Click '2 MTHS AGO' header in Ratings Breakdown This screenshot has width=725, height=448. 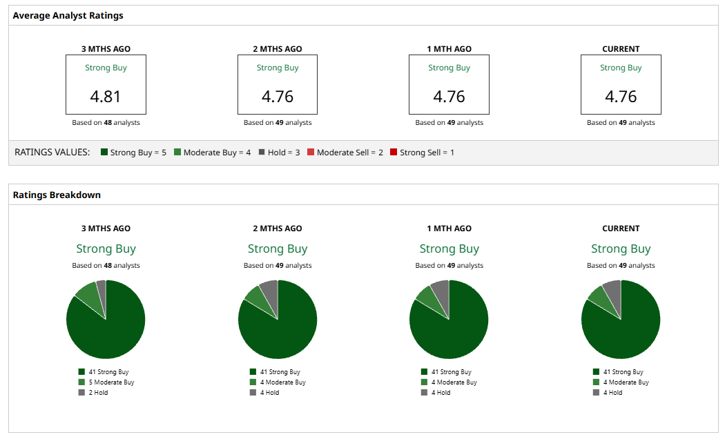tap(278, 228)
